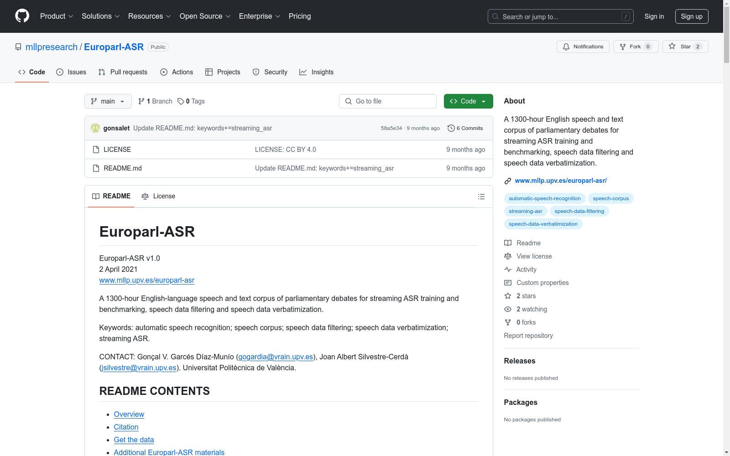Viewport: 730px width, 456px height.
Task: Switch to the README tab
Action: (x=111, y=196)
